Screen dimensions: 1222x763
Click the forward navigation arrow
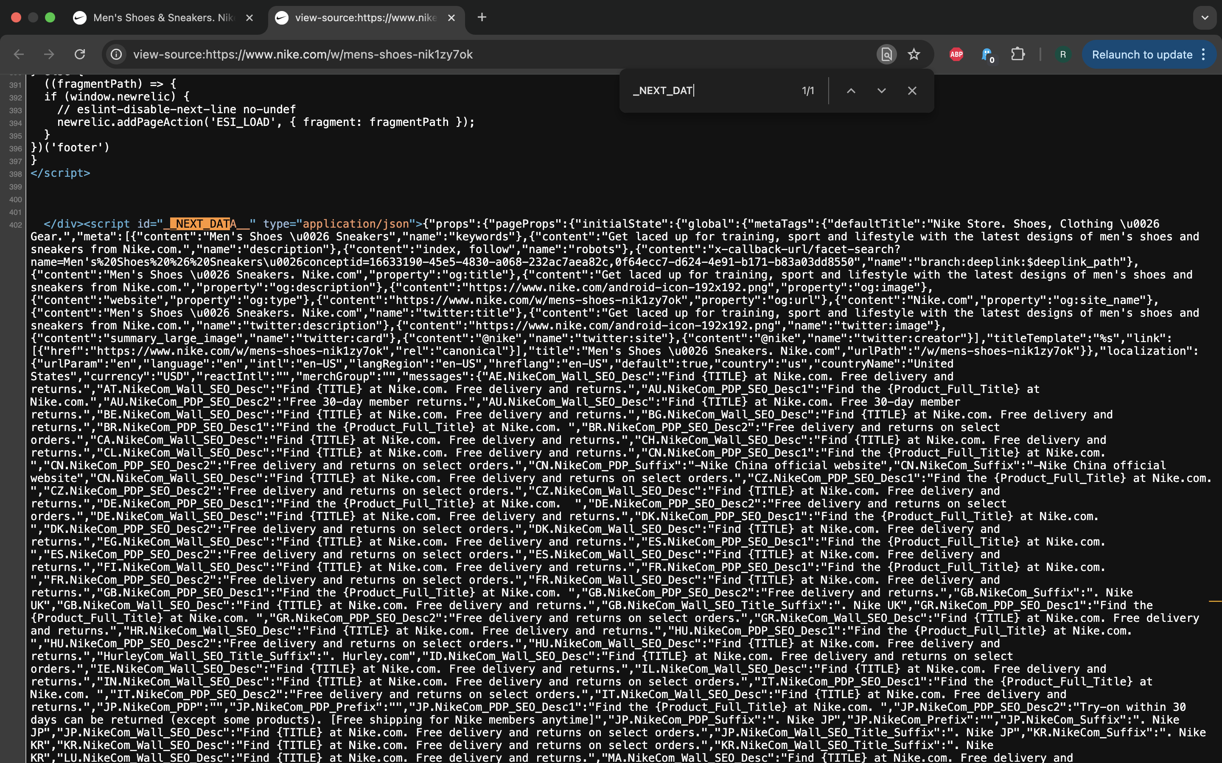coord(49,55)
